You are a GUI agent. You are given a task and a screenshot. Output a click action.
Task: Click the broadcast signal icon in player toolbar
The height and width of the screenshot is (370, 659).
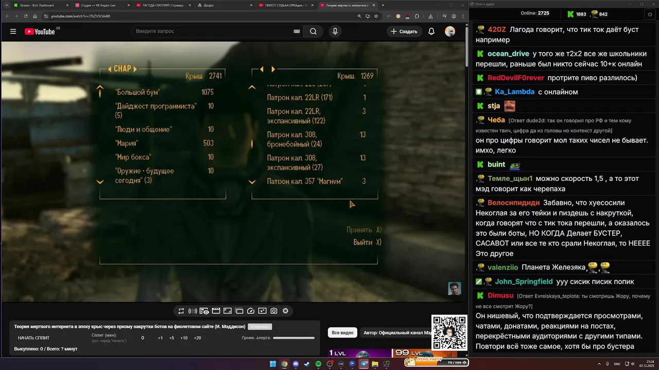tap(193, 311)
